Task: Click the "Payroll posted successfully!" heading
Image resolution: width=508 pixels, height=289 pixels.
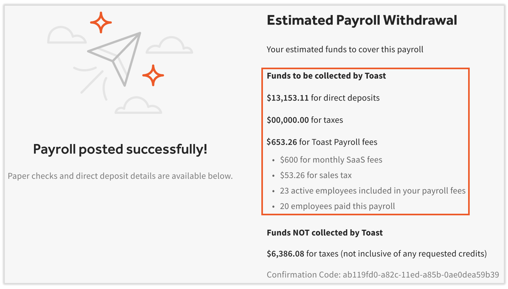Action: point(120,149)
